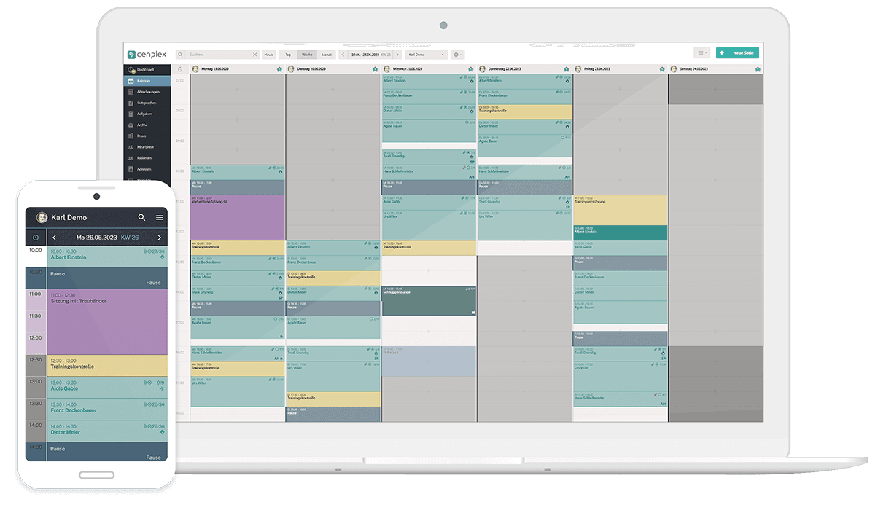875x505 pixels.
Task: Clear the Suchen search field
Action: click(255, 55)
